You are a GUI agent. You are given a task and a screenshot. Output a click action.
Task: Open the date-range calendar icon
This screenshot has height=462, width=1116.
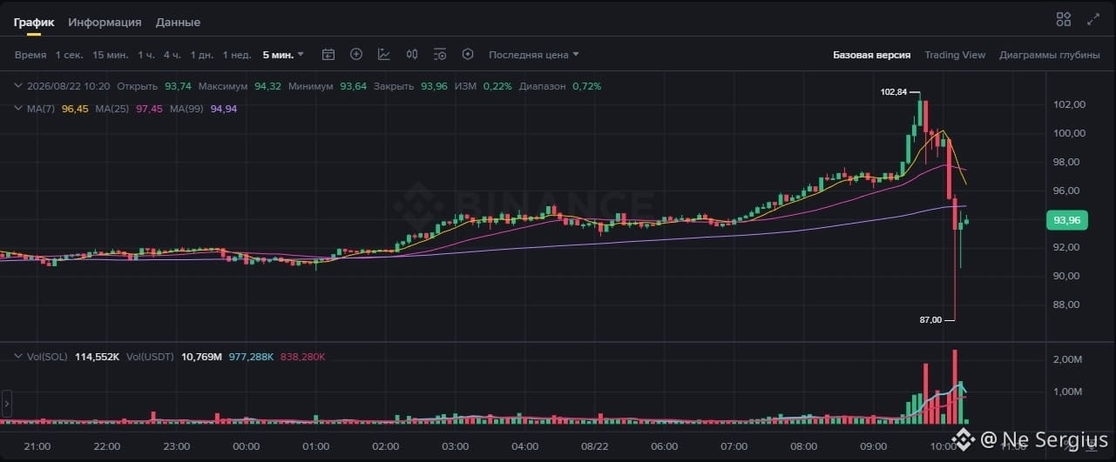point(328,54)
